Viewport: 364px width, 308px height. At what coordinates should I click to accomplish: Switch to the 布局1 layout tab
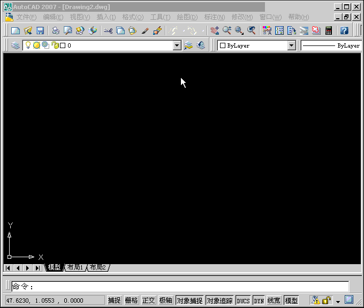(75, 267)
